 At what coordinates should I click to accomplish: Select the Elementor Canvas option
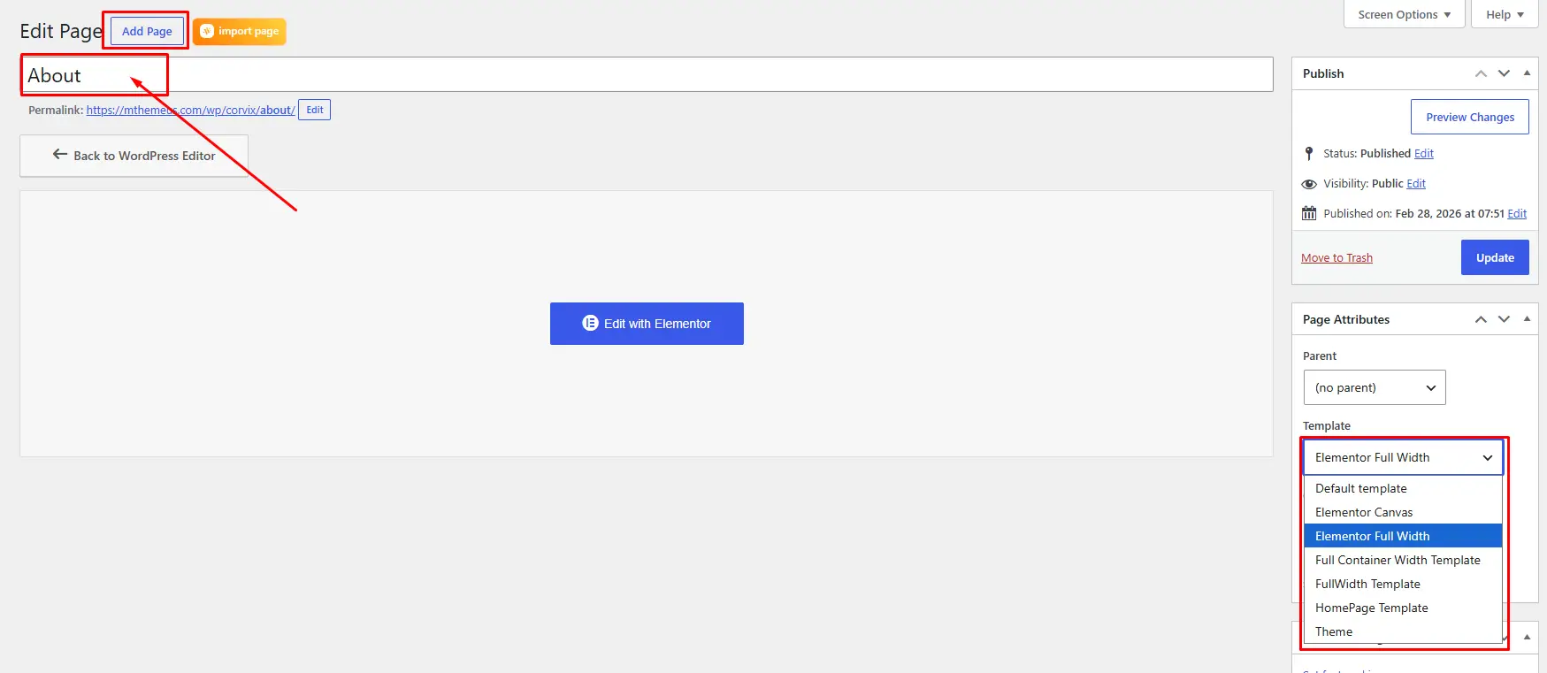tap(1403, 512)
